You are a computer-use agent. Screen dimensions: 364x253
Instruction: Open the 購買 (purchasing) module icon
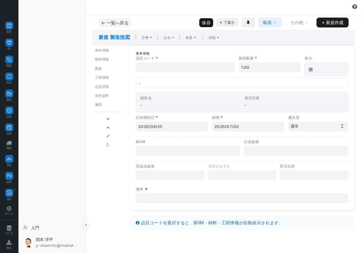9,60
